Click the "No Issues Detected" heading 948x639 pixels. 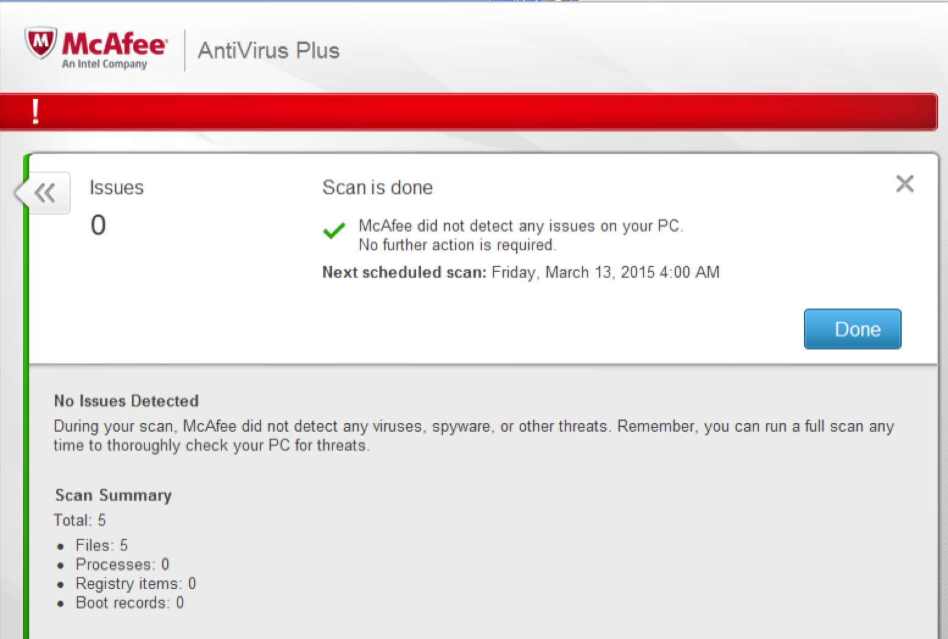126,401
